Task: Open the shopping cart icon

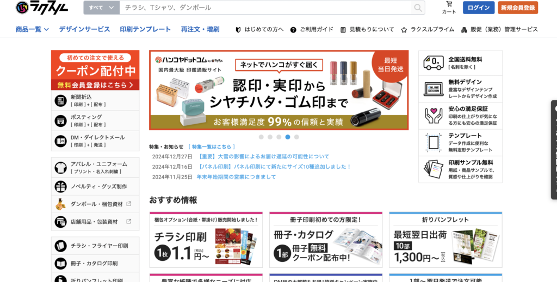Action: [x=449, y=4]
